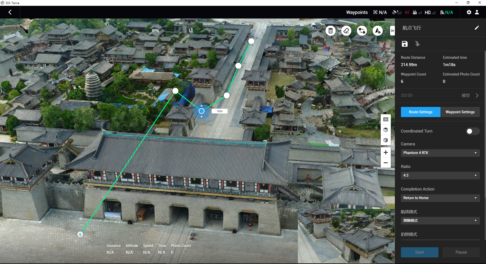
Task: Open the Camera dropdown Phantom 4 RTK
Action: pos(440,153)
